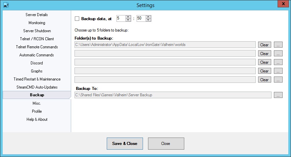Increase the backup hour spinner value
Image resolution: width=291 pixels, height=157 pixels.
pyautogui.click(x=128, y=17)
